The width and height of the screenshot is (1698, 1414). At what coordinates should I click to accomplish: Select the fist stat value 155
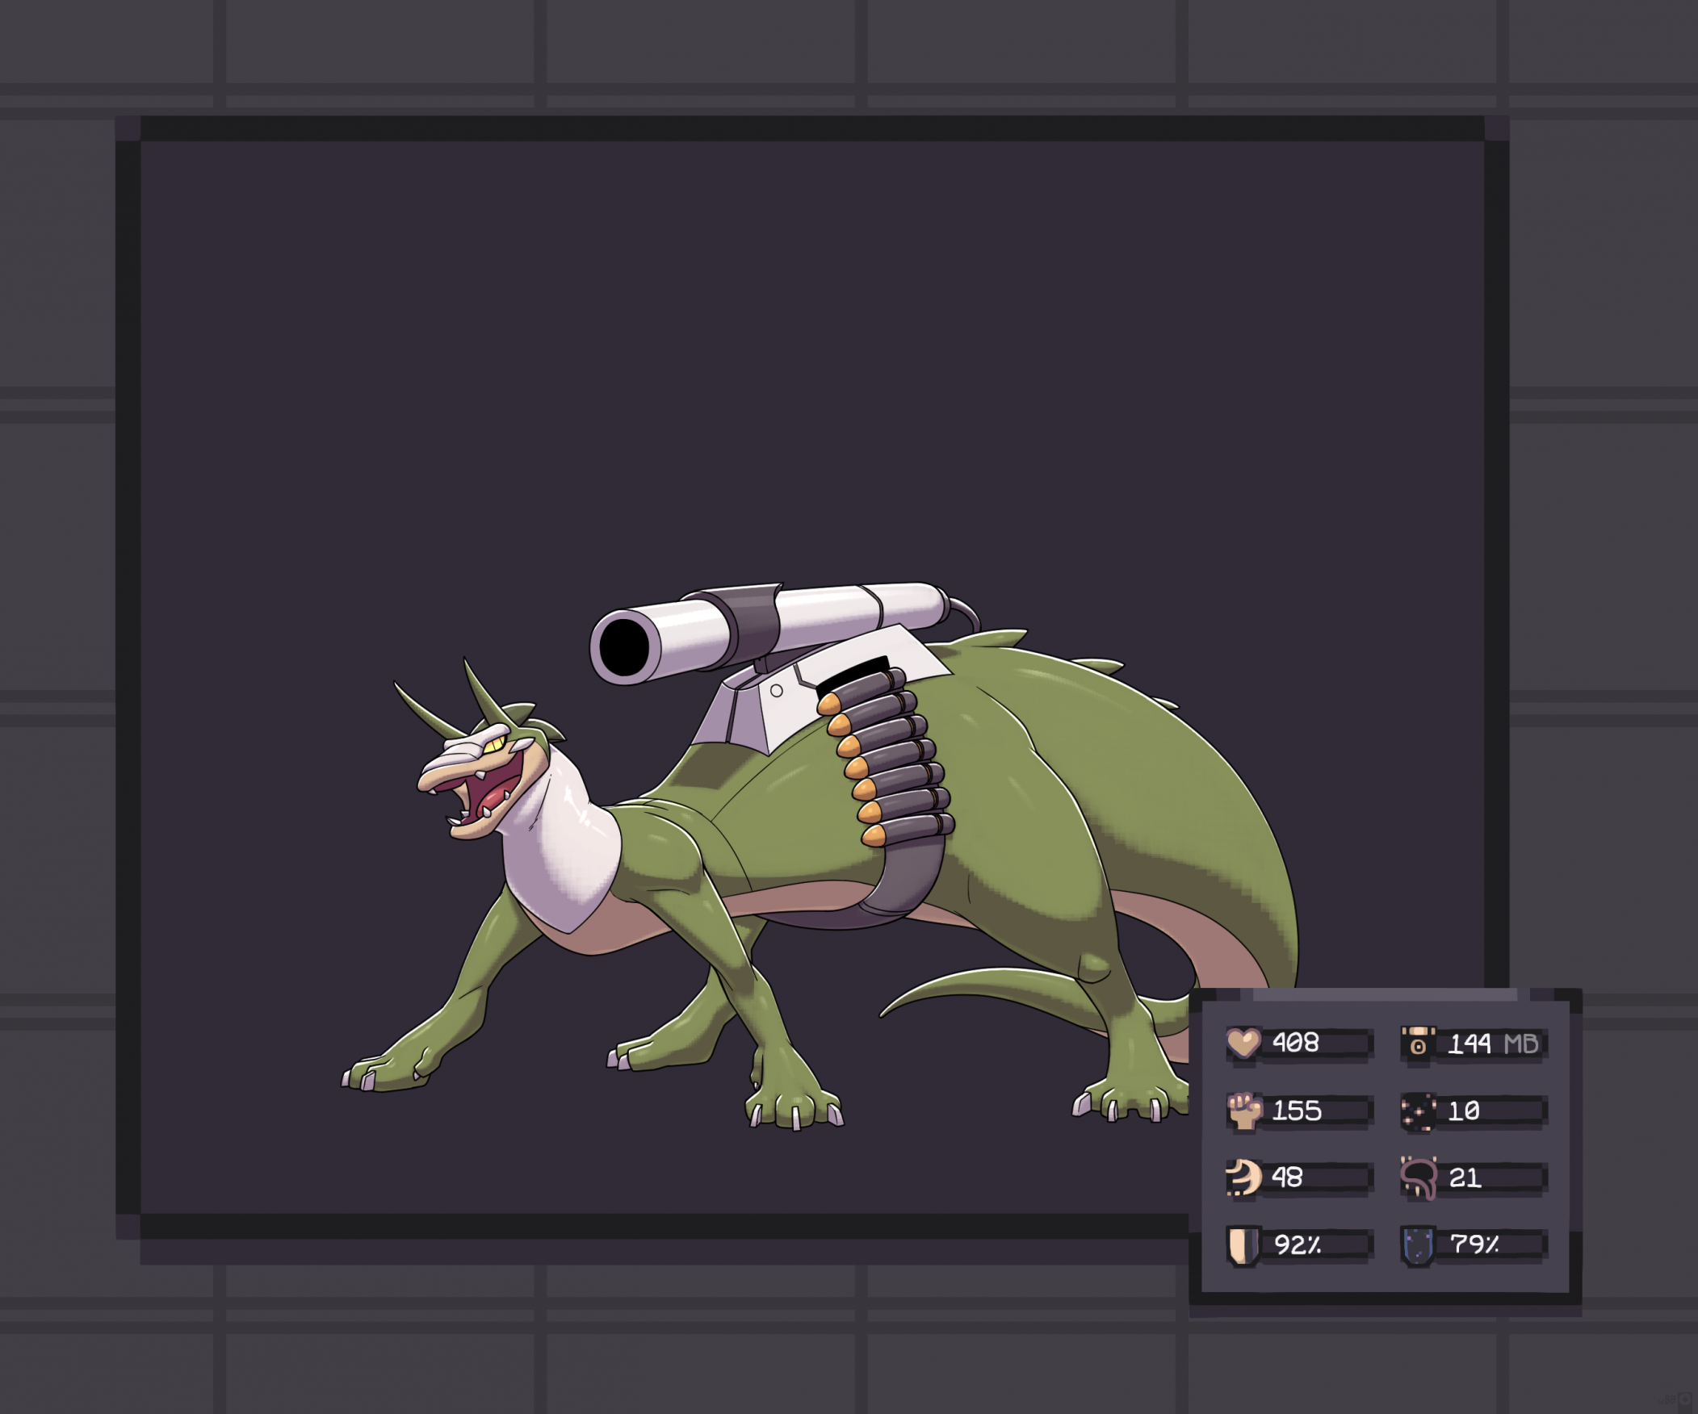tap(1297, 1111)
